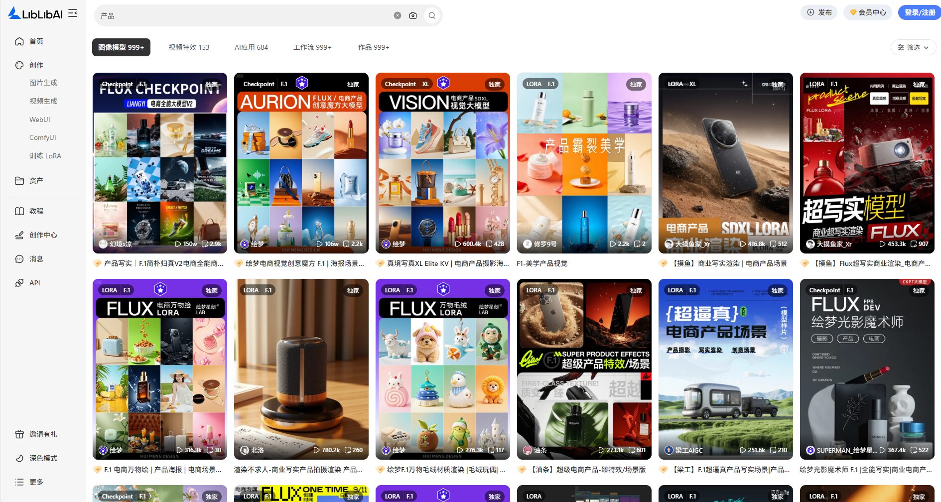Viewport: 941px width, 502px height.
Task: Clear the search box with X icon
Action: (x=397, y=15)
